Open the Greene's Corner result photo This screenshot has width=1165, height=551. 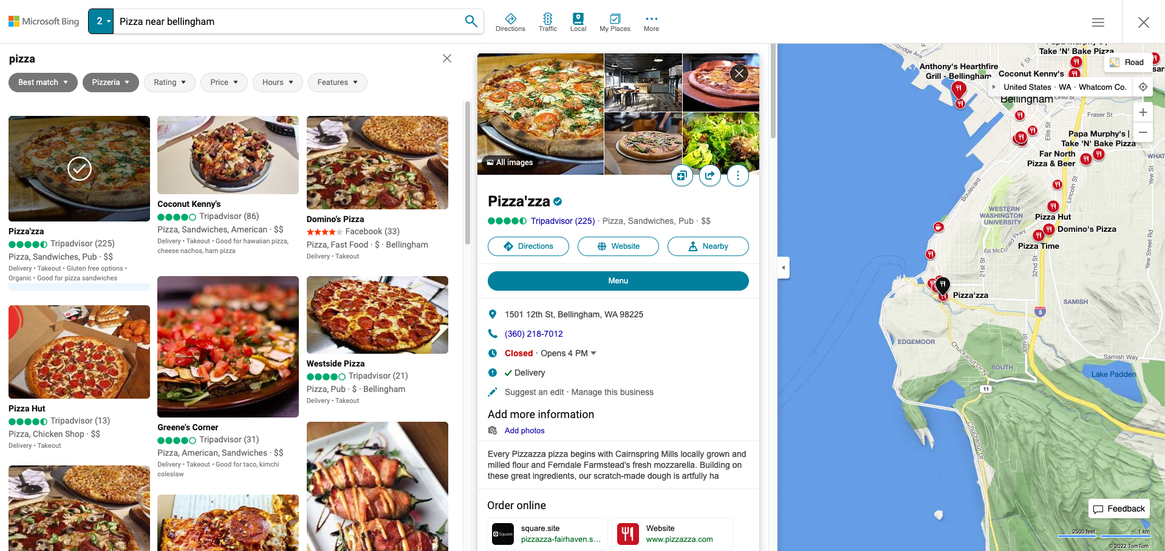[x=228, y=346]
